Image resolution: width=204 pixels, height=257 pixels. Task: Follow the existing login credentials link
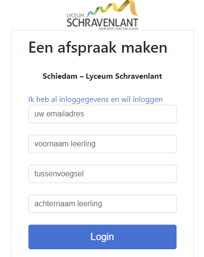(x=95, y=100)
